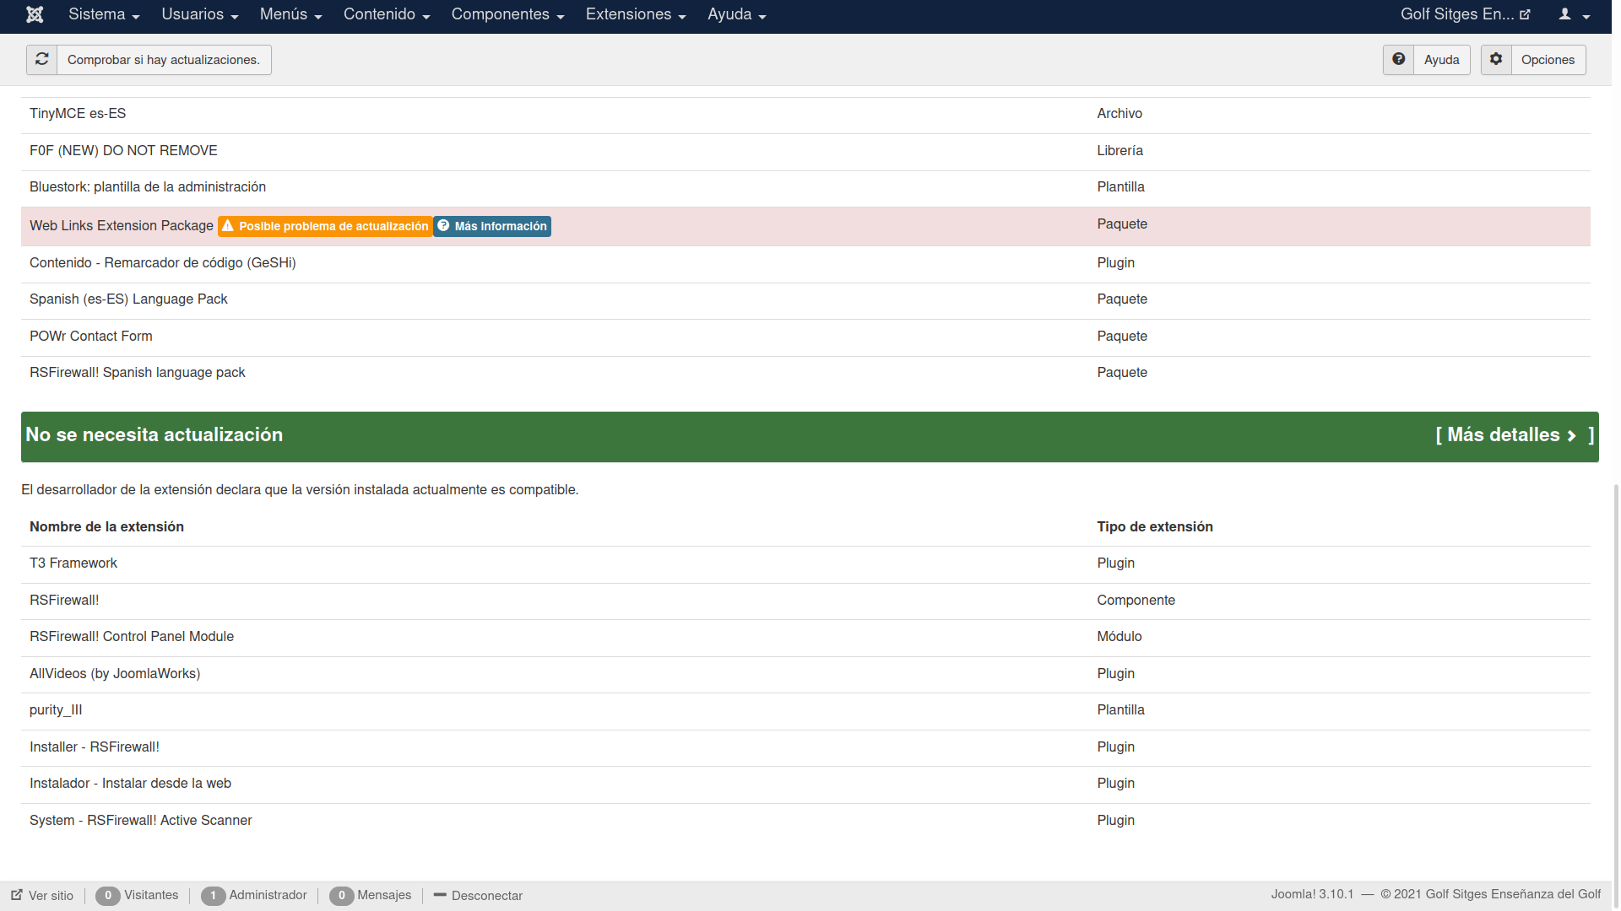Image resolution: width=1621 pixels, height=911 pixels.
Task: Click the Ver sitio external icon
Action: 17,895
